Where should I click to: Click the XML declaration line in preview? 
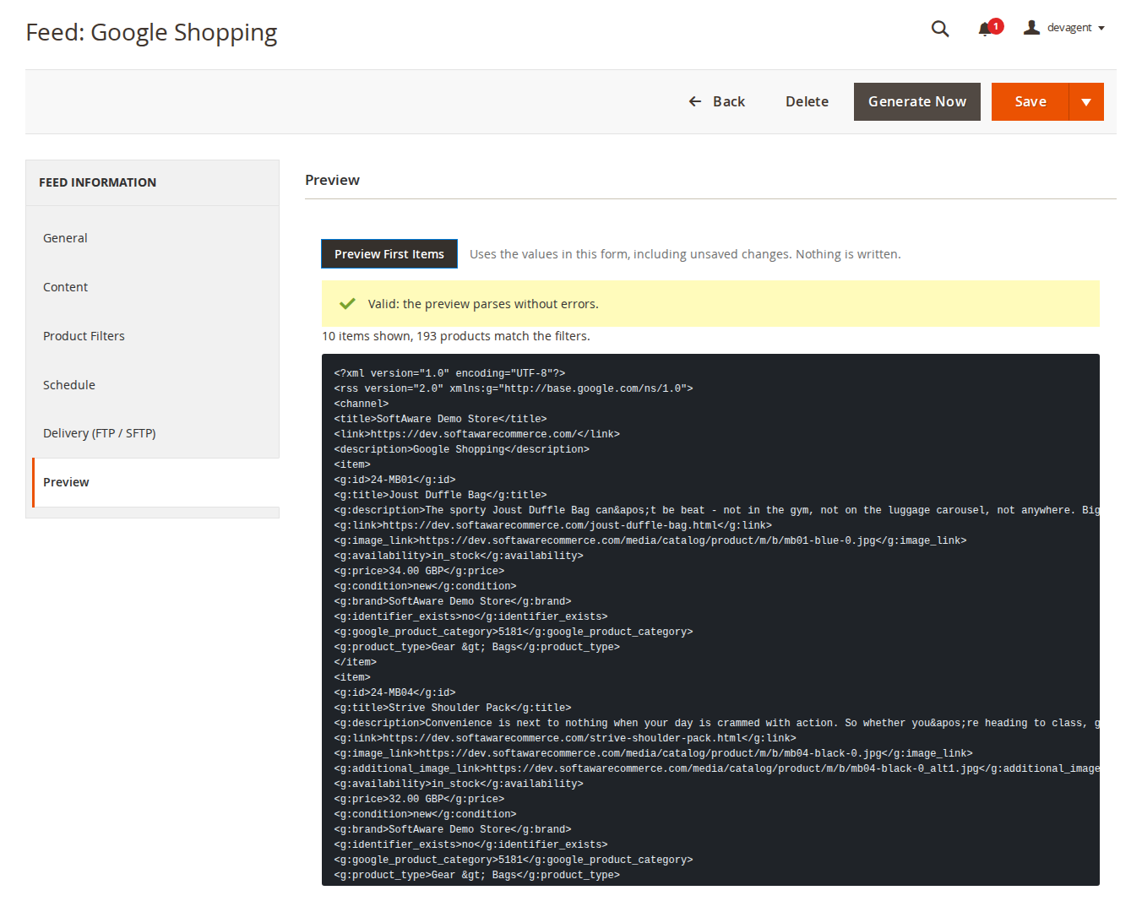pyautogui.click(x=449, y=373)
